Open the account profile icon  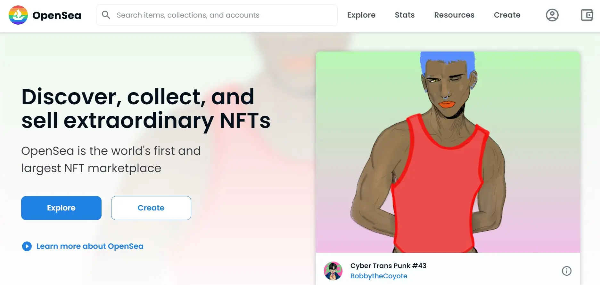[552, 15]
